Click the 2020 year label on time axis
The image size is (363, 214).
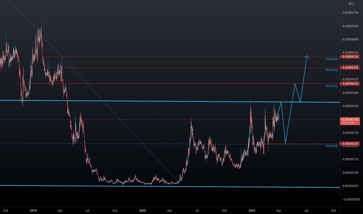[x=143, y=210]
